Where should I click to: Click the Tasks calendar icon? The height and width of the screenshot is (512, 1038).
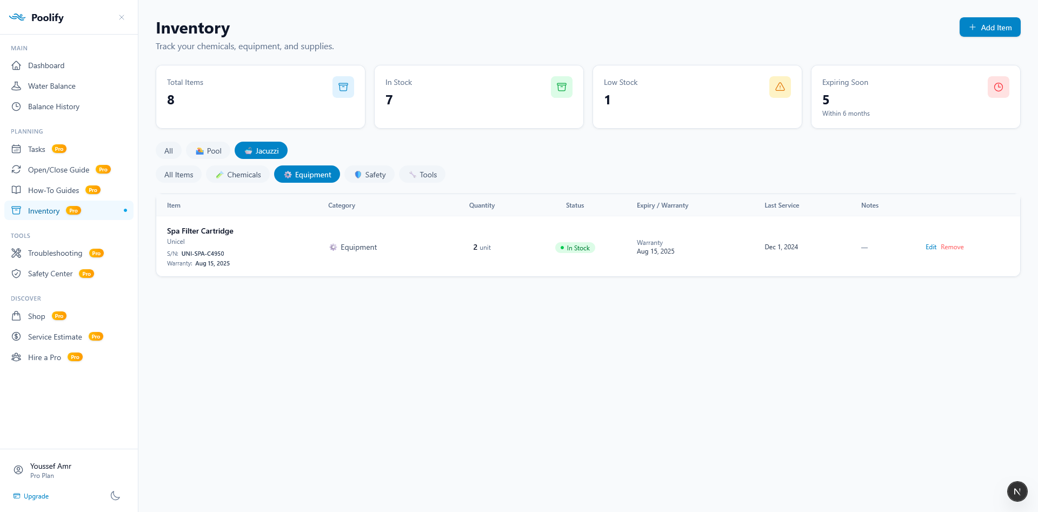(x=16, y=149)
